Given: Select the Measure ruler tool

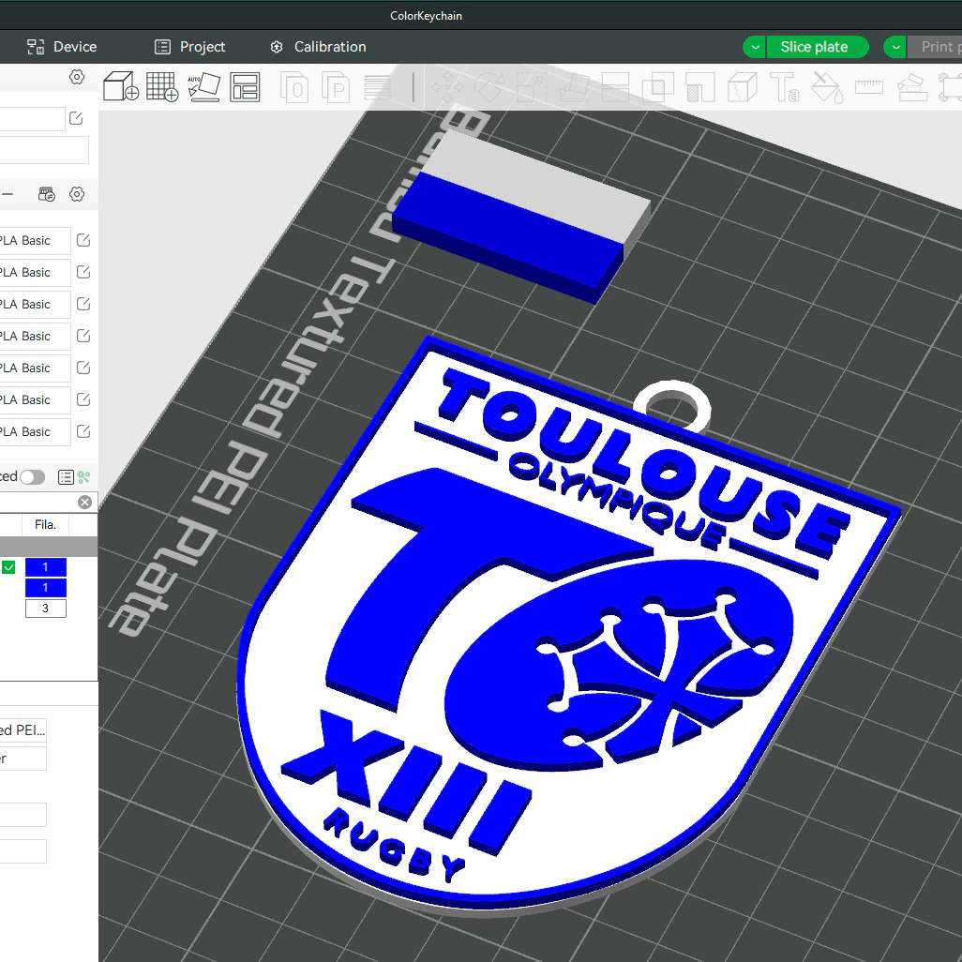Looking at the screenshot, I should pyautogui.click(x=869, y=87).
